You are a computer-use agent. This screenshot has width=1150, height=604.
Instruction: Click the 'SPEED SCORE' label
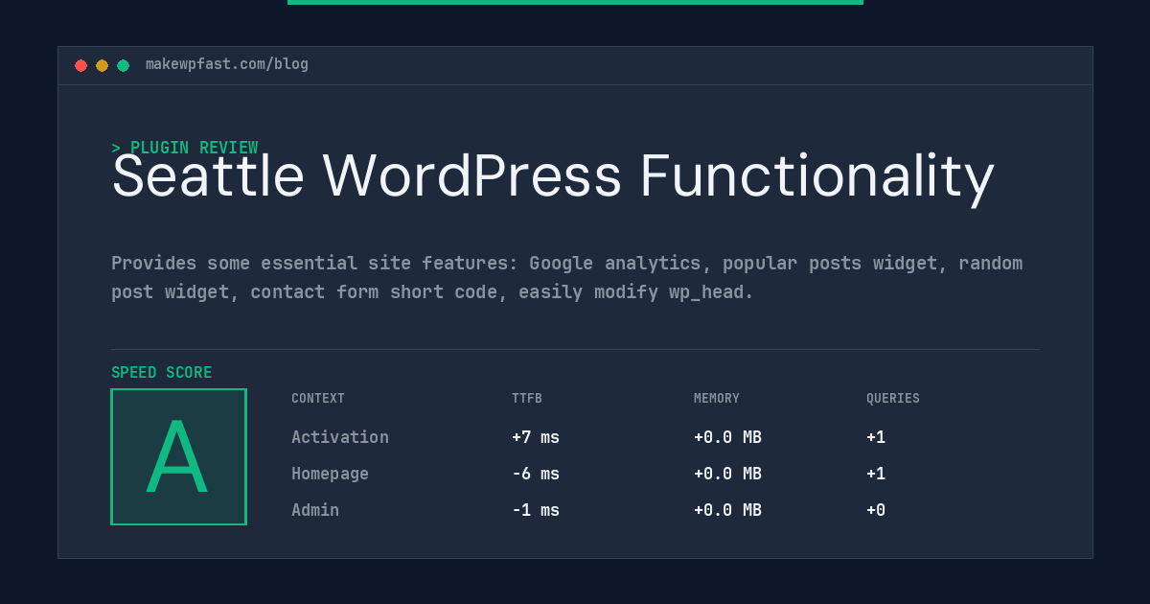pos(162,372)
